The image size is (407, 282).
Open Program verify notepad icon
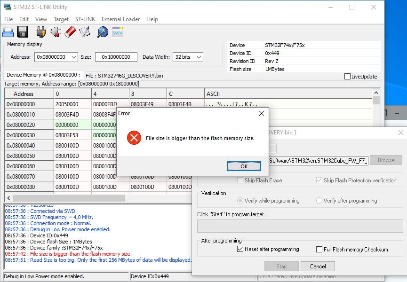[85, 32]
